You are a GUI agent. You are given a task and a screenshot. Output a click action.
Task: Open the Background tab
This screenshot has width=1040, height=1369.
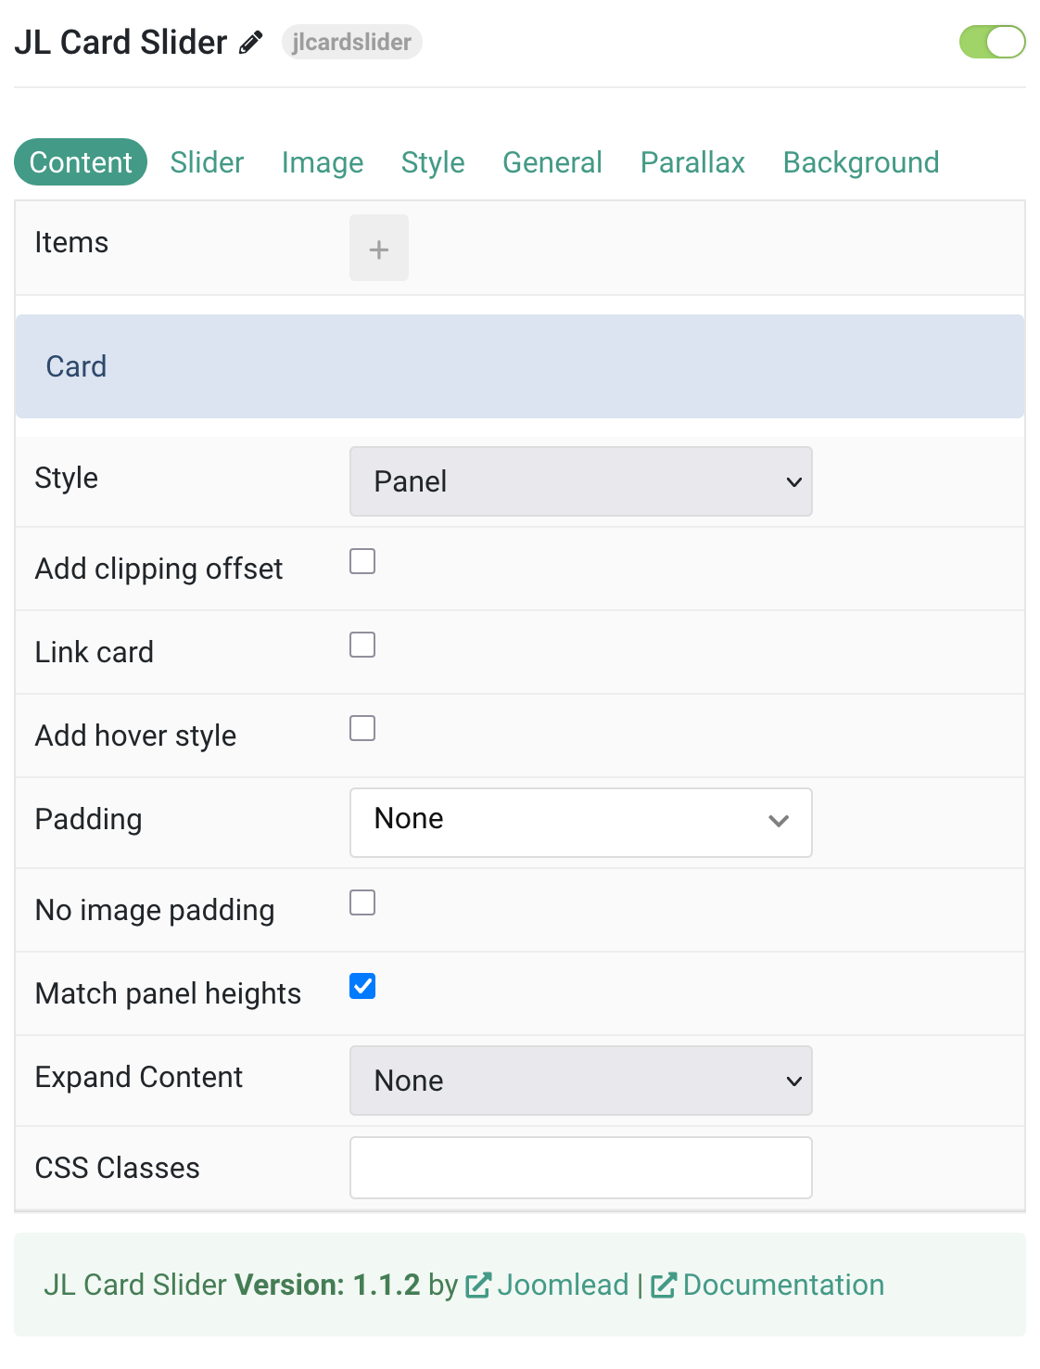point(861,162)
